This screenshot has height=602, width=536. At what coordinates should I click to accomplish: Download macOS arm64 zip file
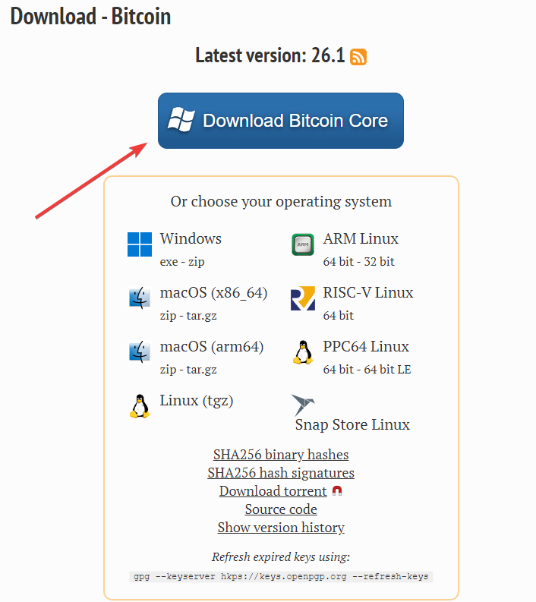tap(168, 370)
